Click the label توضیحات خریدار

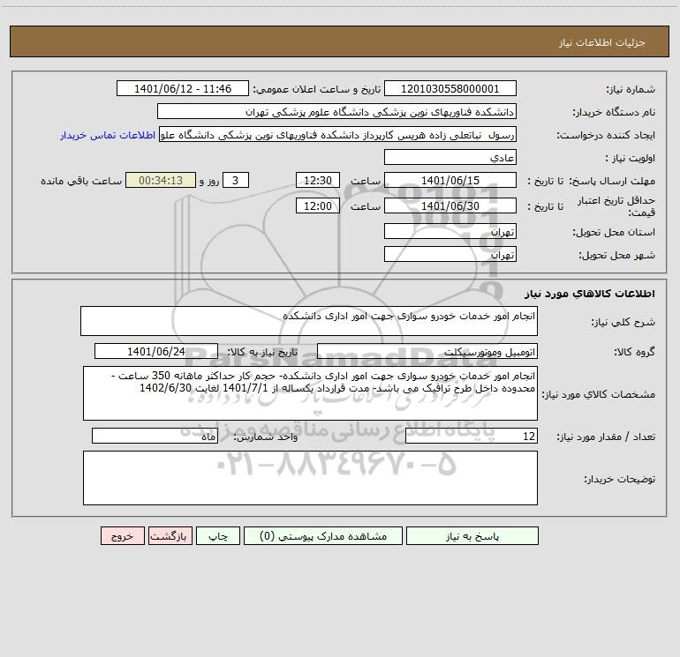pyautogui.click(x=619, y=479)
